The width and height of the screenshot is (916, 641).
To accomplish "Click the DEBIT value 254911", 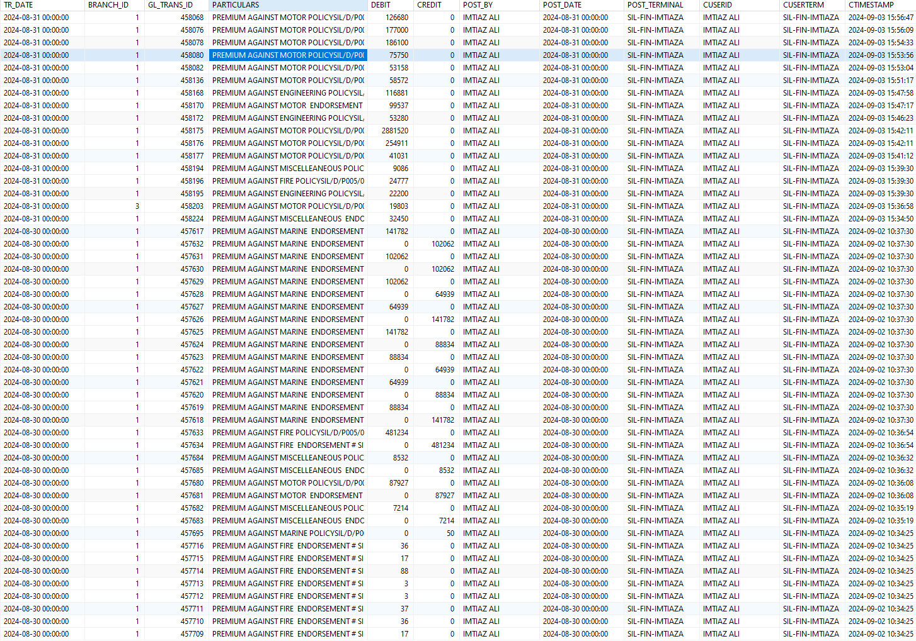I will 397,143.
